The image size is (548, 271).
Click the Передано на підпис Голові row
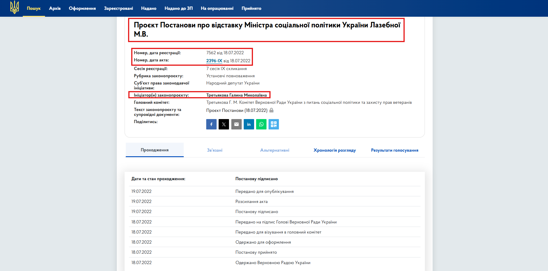[x=275, y=222]
